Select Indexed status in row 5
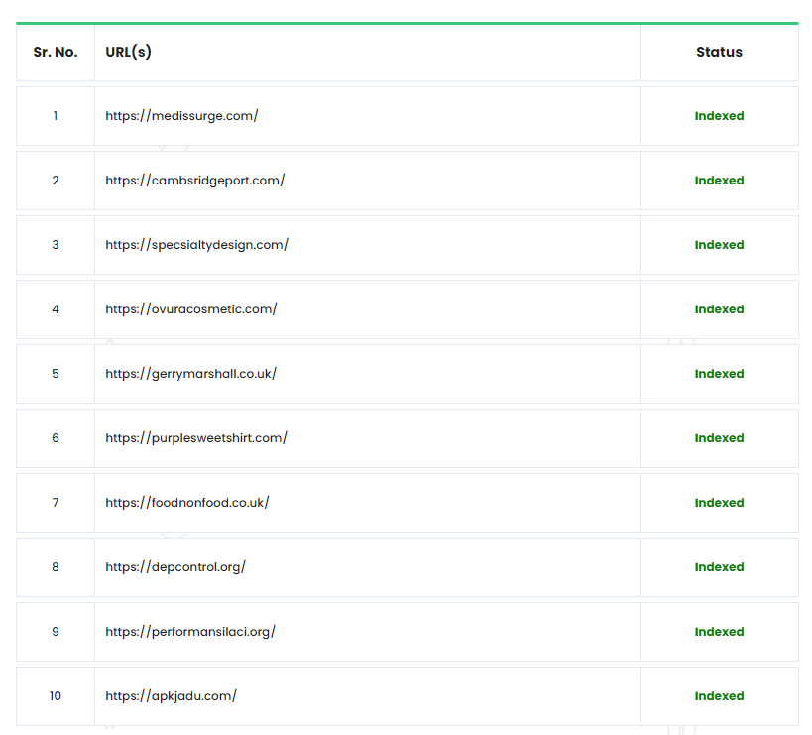This screenshot has height=735, width=812. coord(719,374)
